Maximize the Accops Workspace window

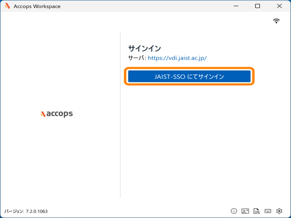click(258, 6)
